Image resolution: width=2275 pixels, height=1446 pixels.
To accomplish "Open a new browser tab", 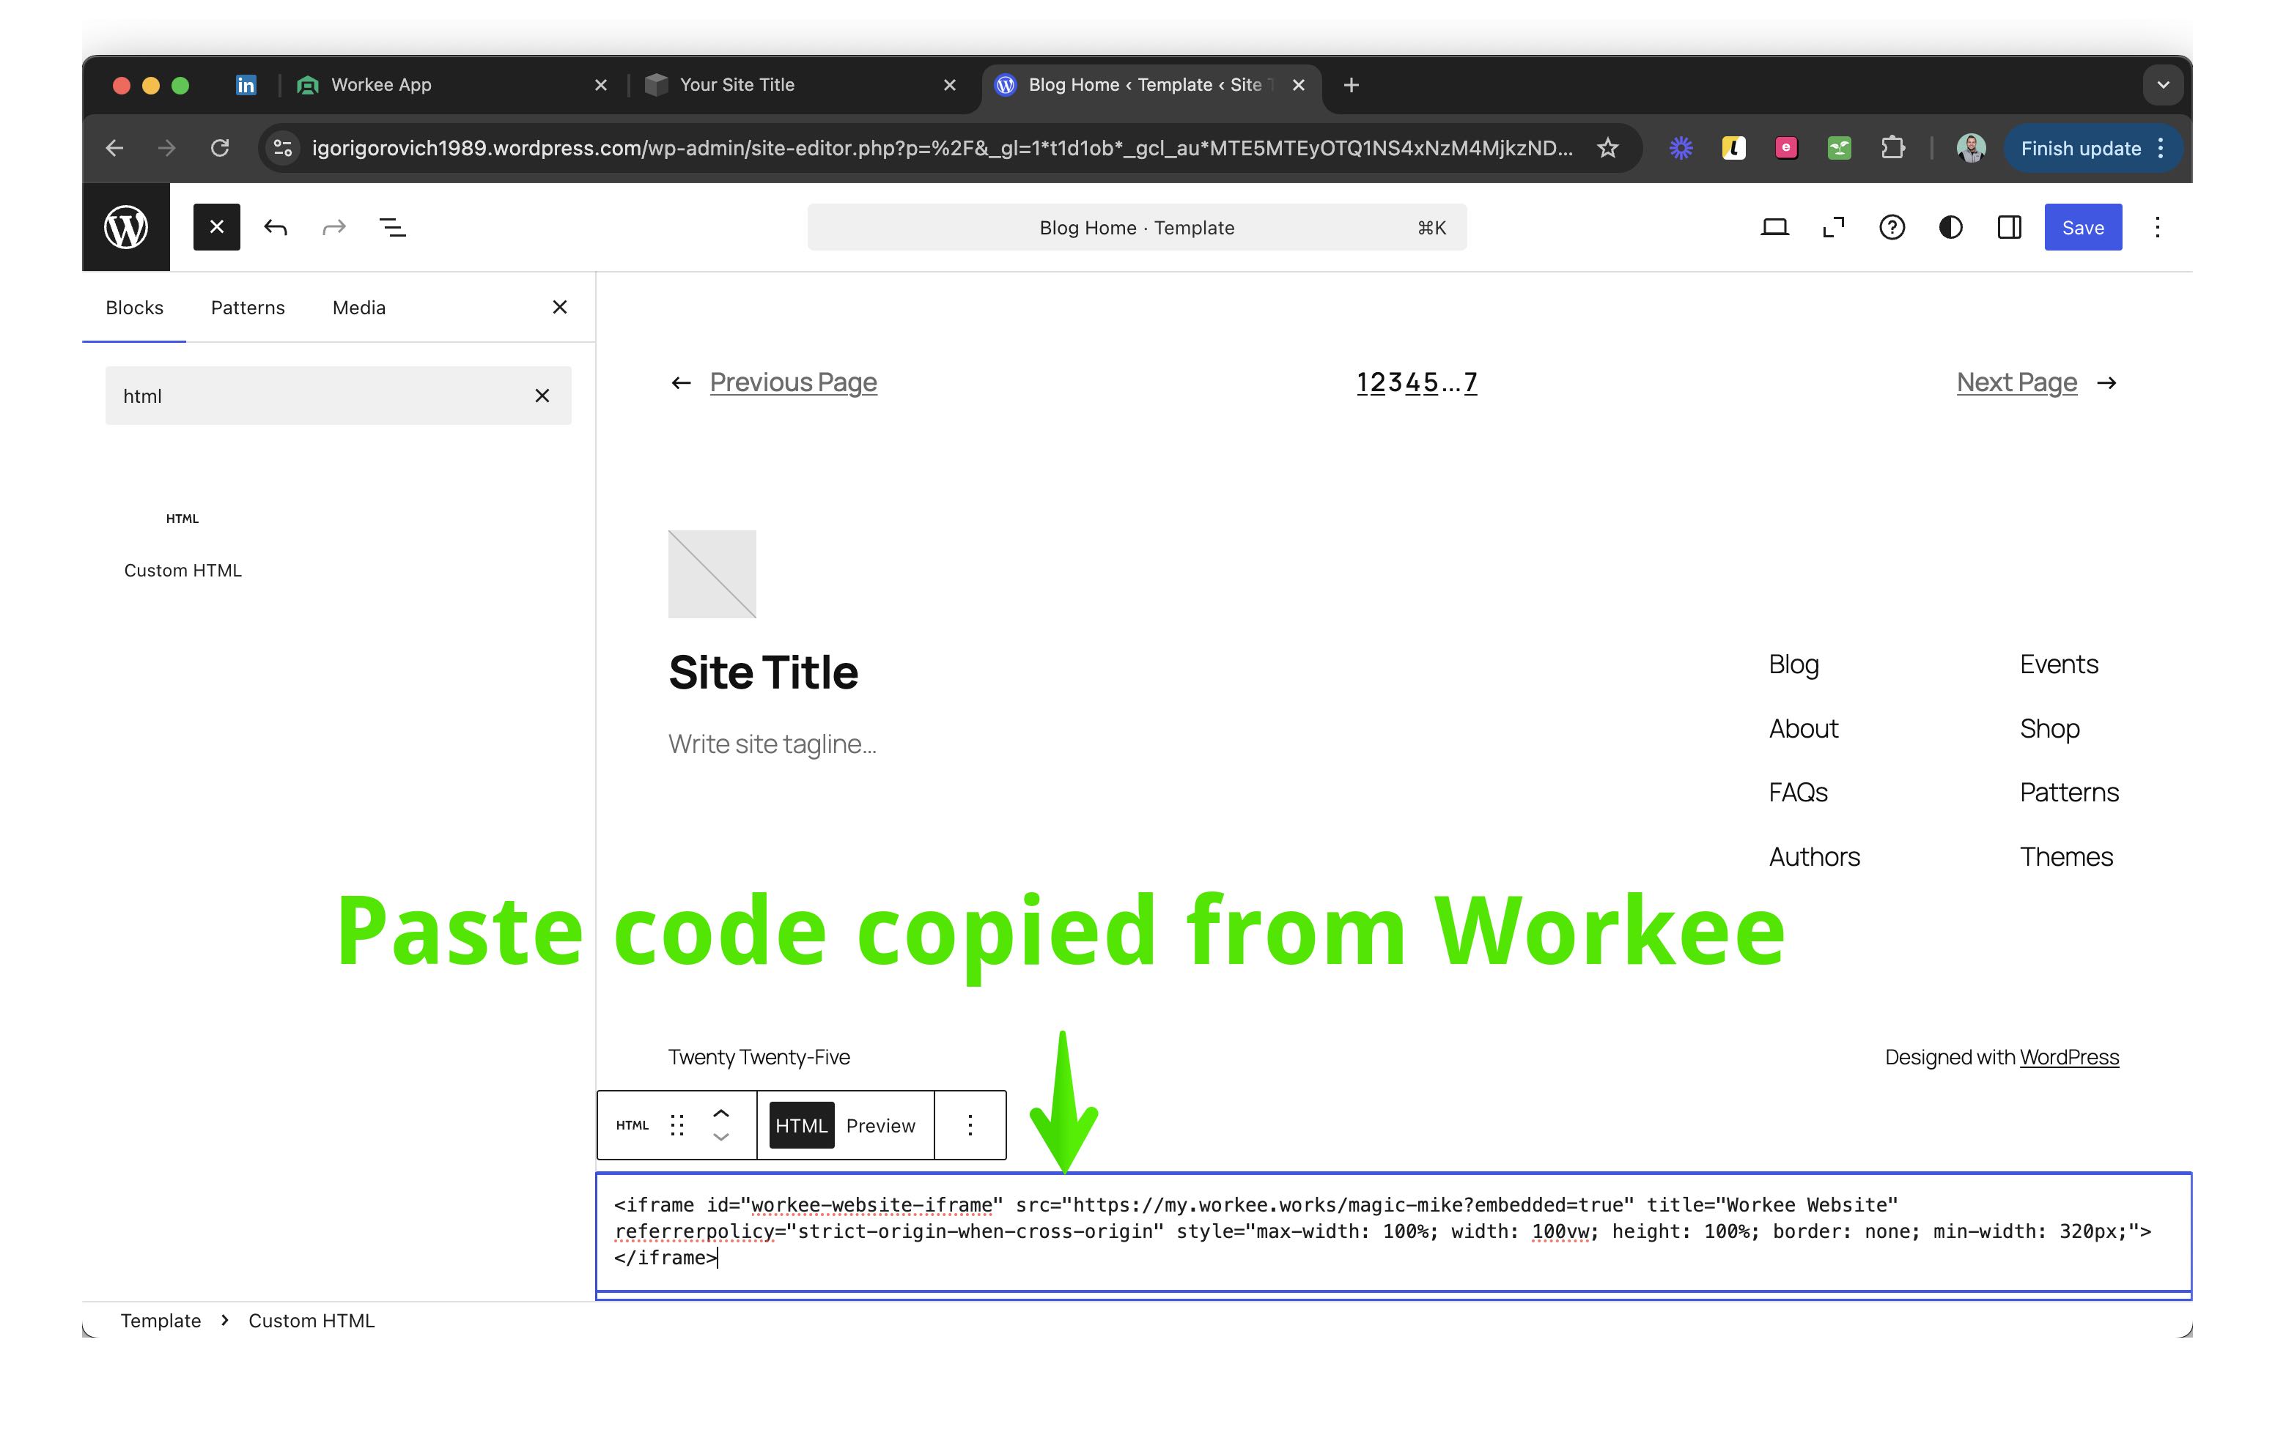I will pos(1351,85).
